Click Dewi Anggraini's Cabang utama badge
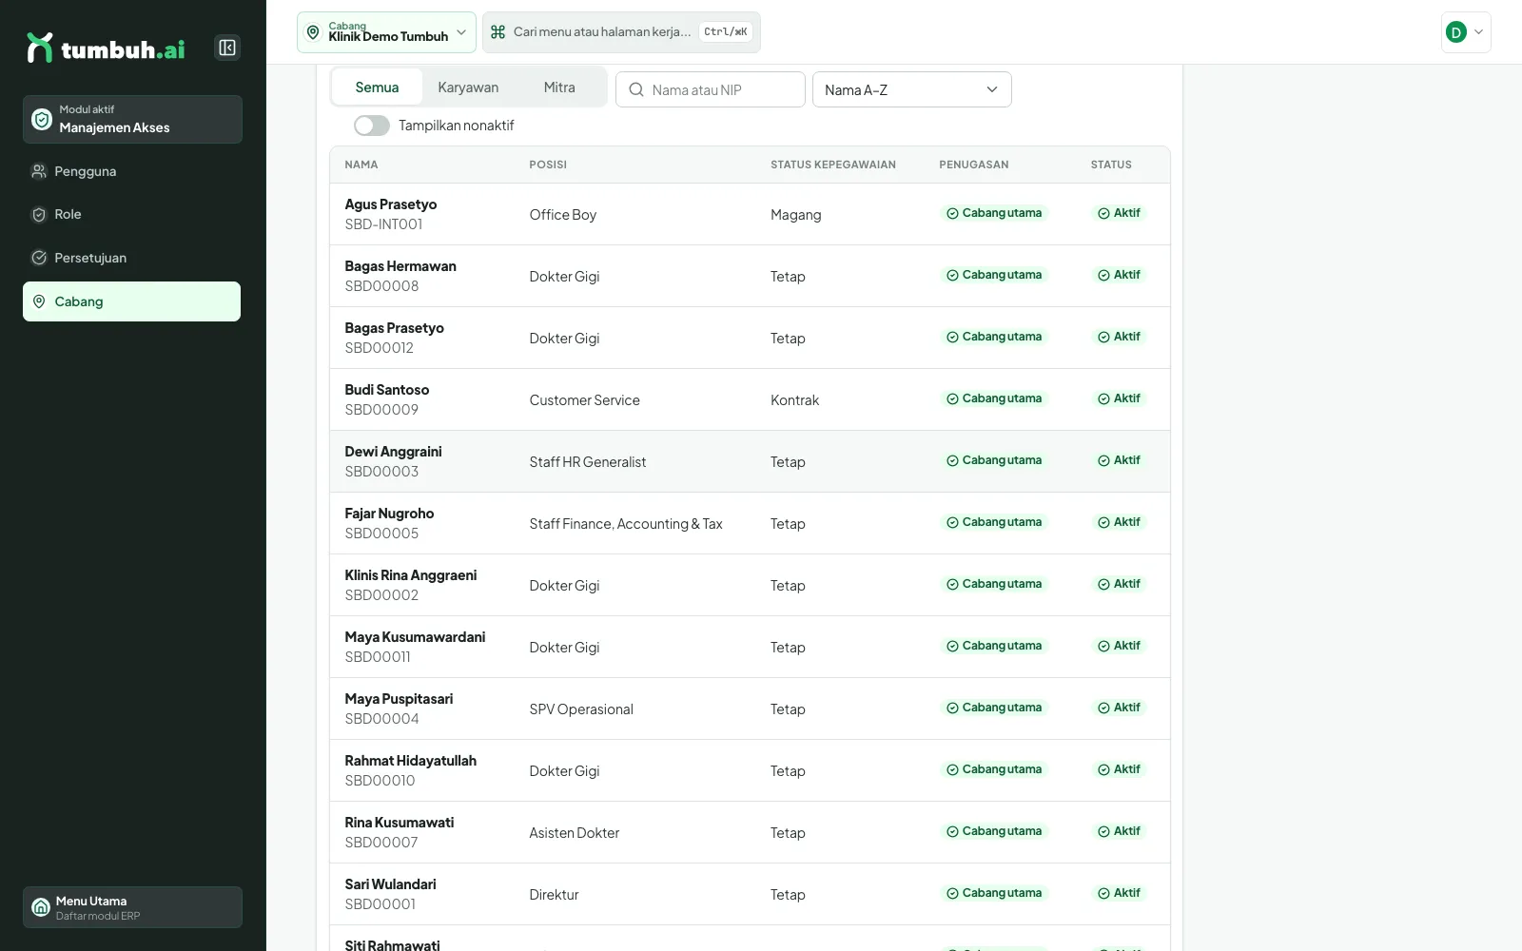This screenshot has width=1522, height=951. [x=994, y=460]
